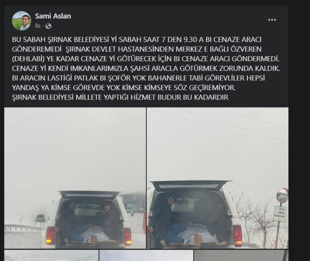310x261 pixels.
Task: View the left photo of the white vehicle
Action: [75, 178]
